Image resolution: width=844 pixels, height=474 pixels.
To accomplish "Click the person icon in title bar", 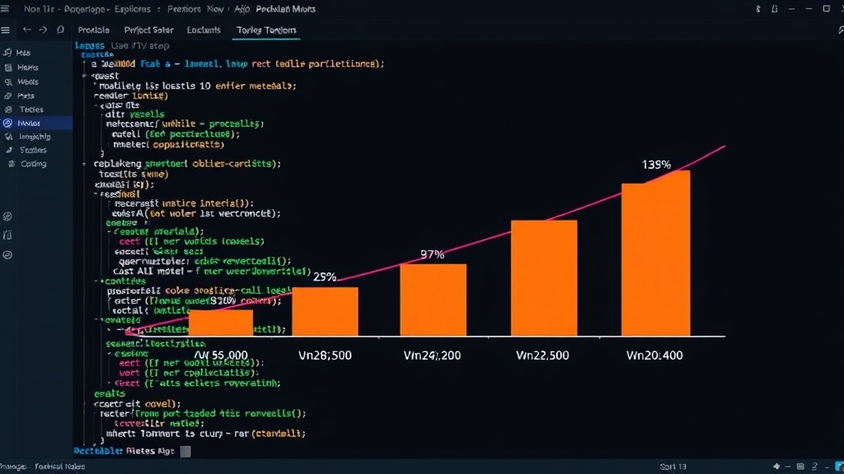I will [758, 8].
